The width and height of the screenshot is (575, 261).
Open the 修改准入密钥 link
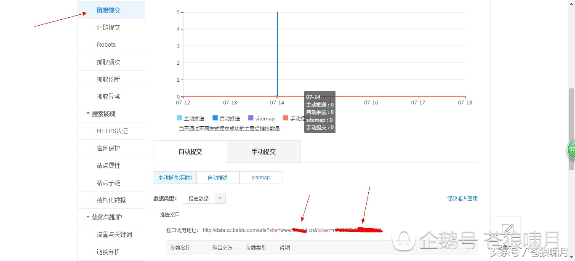tap(462, 198)
